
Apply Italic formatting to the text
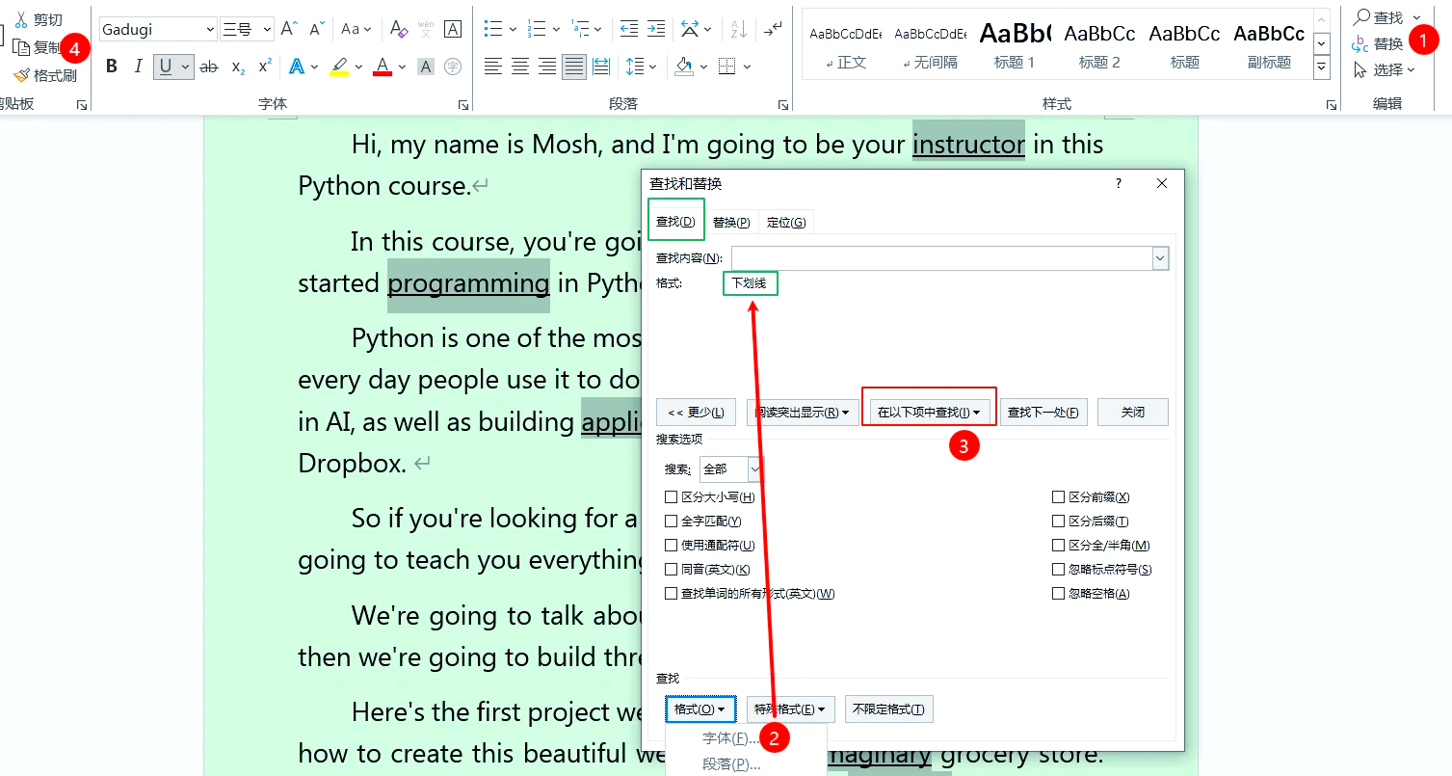point(138,67)
